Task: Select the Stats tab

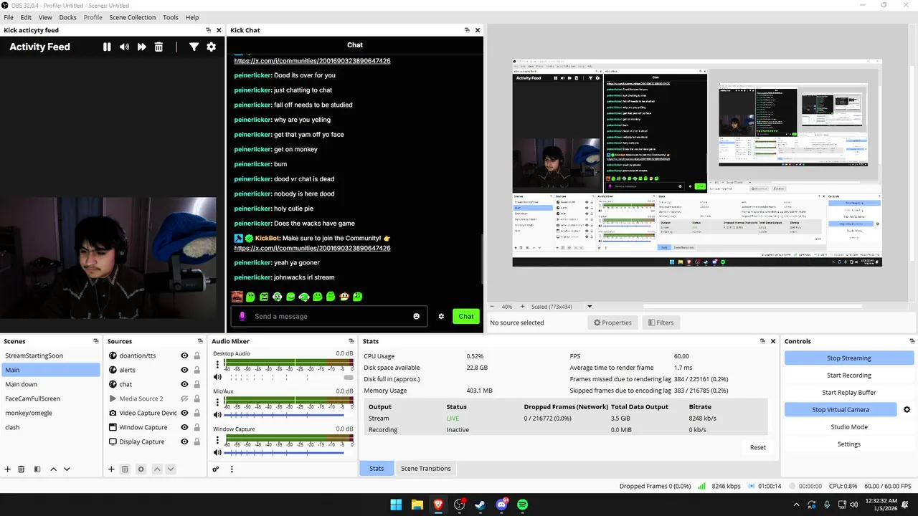Action: (x=377, y=469)
